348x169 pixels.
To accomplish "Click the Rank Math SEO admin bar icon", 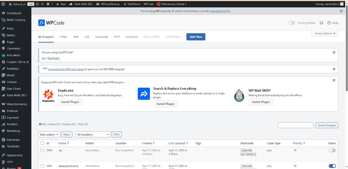I will pos(71,4).
